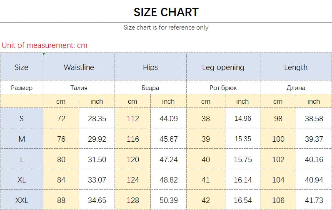The width and height of the screenshot is (332, 210).
Task: Click the red Unit of measurement text
Action: coord(45,45)
